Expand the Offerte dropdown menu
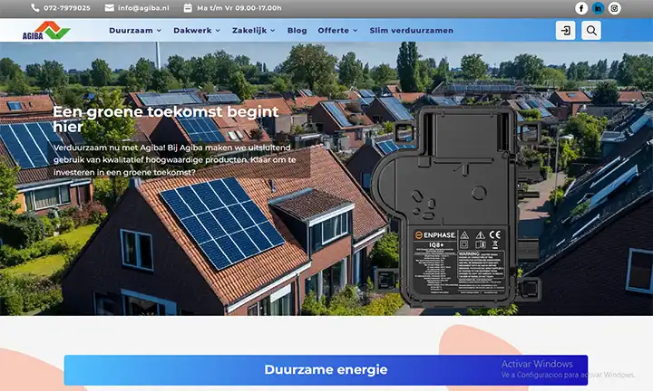Image resolution: width=653 pixels, height=391 pixels. tap(337, 31)
